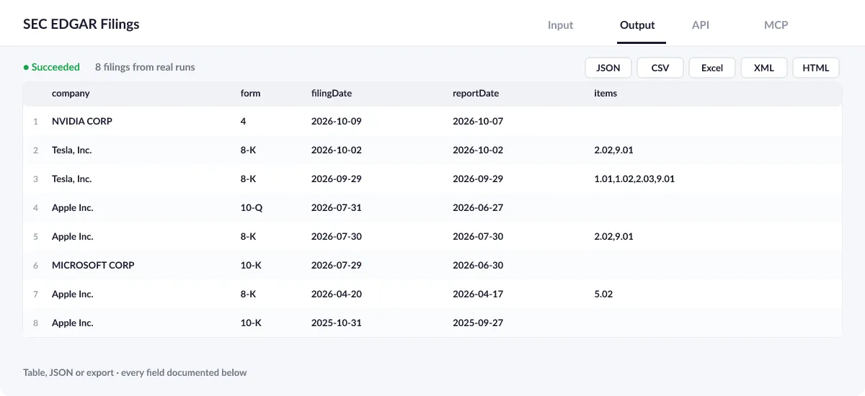Click filing date 2026-07-29
This screenshot has width=865, height=396.
click(x=337, y=265)
